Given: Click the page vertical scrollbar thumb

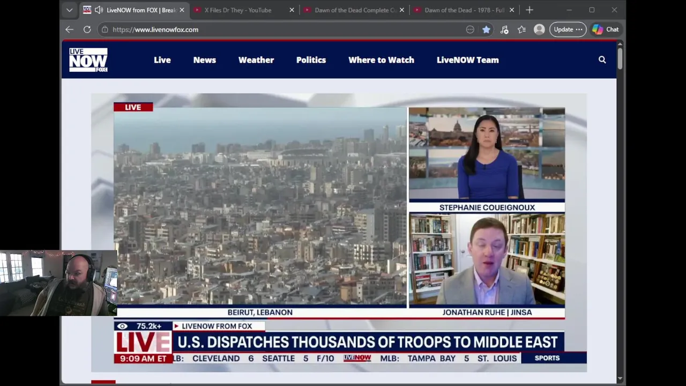Looking at the screenshot, I should (x=620, y=58).
